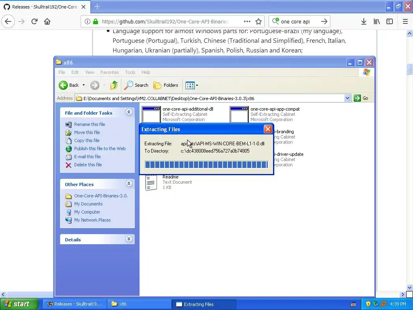Open the Favorites menu
This screenshot has height=310, width=413.
(110, 72)
